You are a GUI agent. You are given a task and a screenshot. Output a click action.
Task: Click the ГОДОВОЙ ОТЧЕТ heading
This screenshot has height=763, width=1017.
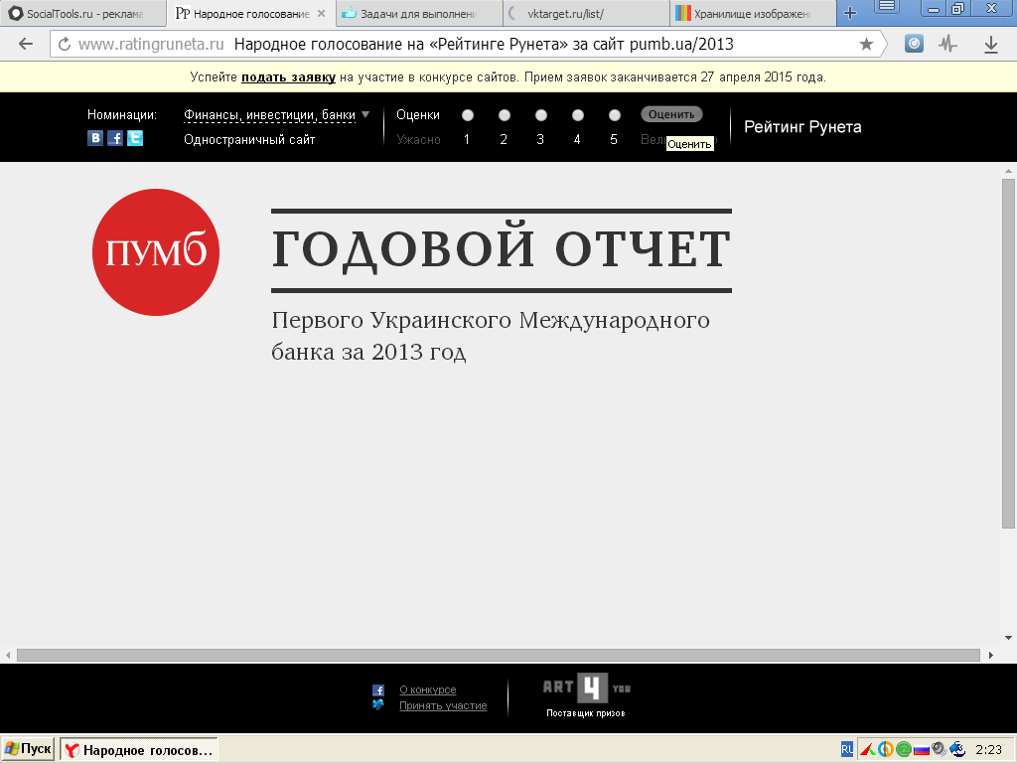(502, 249)
